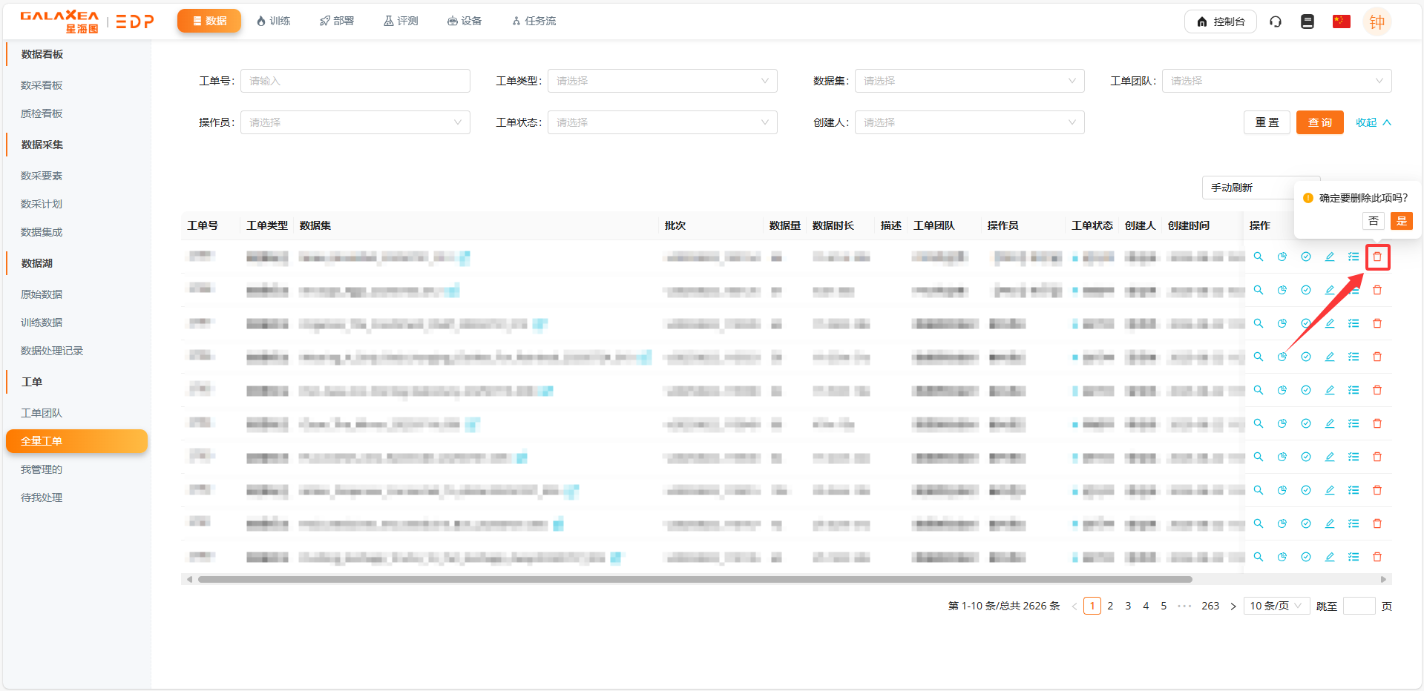This screenshot has height=691, width=1424.
Task: Click the red trash icon in last row
Action: tap(1377, 557)
